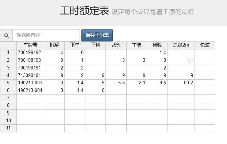Click the 下料 cell showing 6
This screenshot has height=144, width=227.
click(95, 91)
